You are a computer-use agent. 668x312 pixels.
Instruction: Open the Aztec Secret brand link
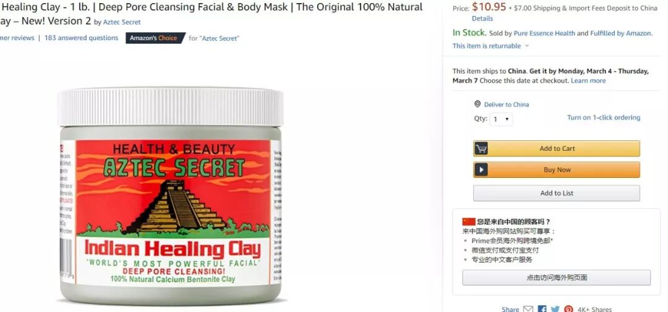click(x=122, y=22)
